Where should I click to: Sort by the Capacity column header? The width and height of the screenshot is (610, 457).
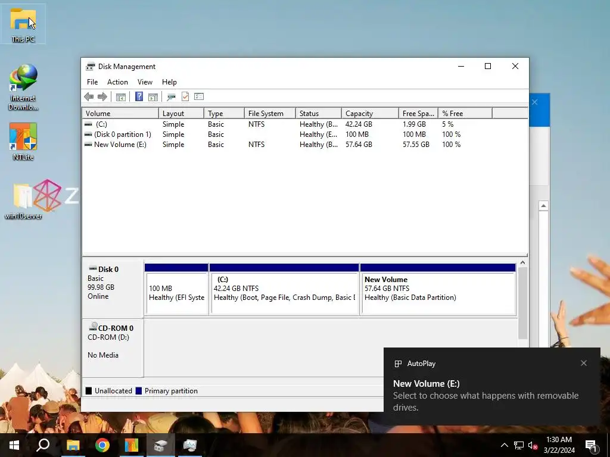coord(370,114)
